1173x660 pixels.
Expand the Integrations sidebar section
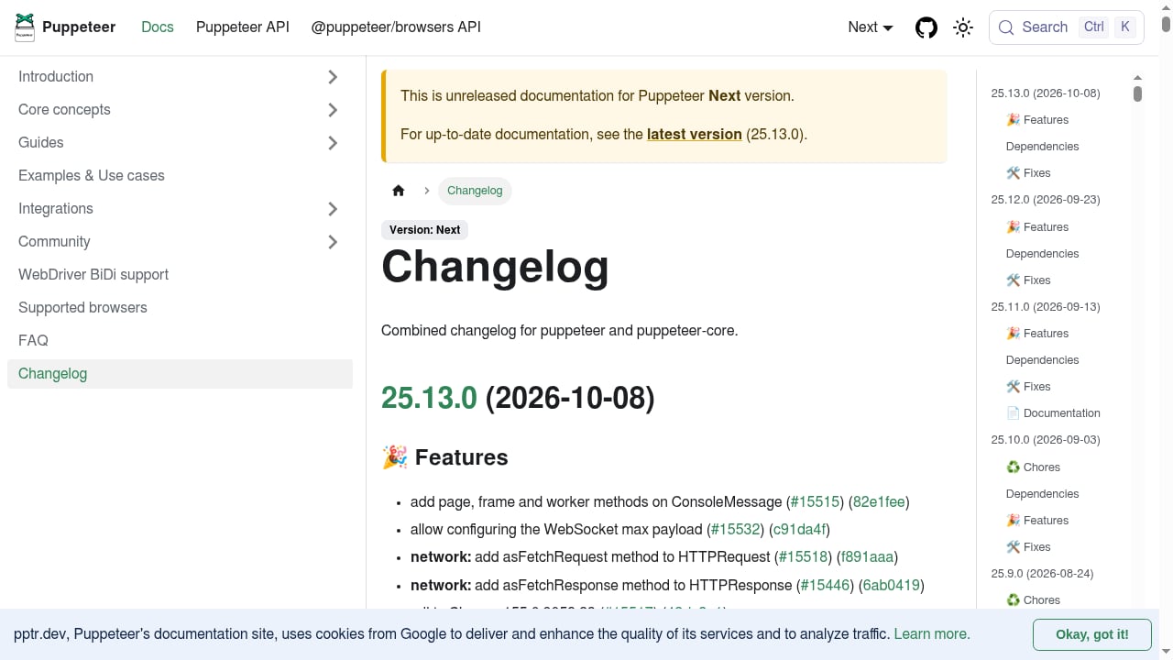click(x=333, y=209)
